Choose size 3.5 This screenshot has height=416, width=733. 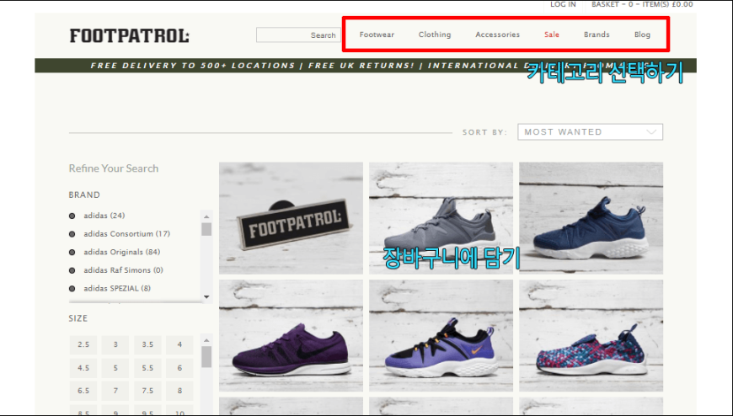(x=147, y=344)
